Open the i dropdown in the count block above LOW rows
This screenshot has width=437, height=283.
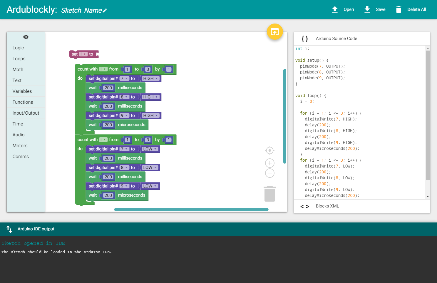[x=103, y=140]
